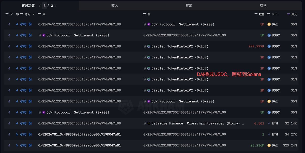Click the 0.501 amount value
Viewport: 305px width, 153px height.
coord(259,123)
